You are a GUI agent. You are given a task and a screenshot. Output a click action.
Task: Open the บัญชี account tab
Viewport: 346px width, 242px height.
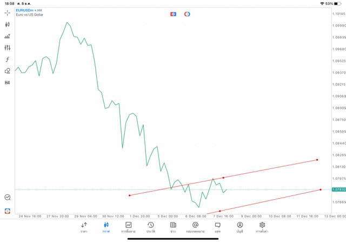point(239,227)
